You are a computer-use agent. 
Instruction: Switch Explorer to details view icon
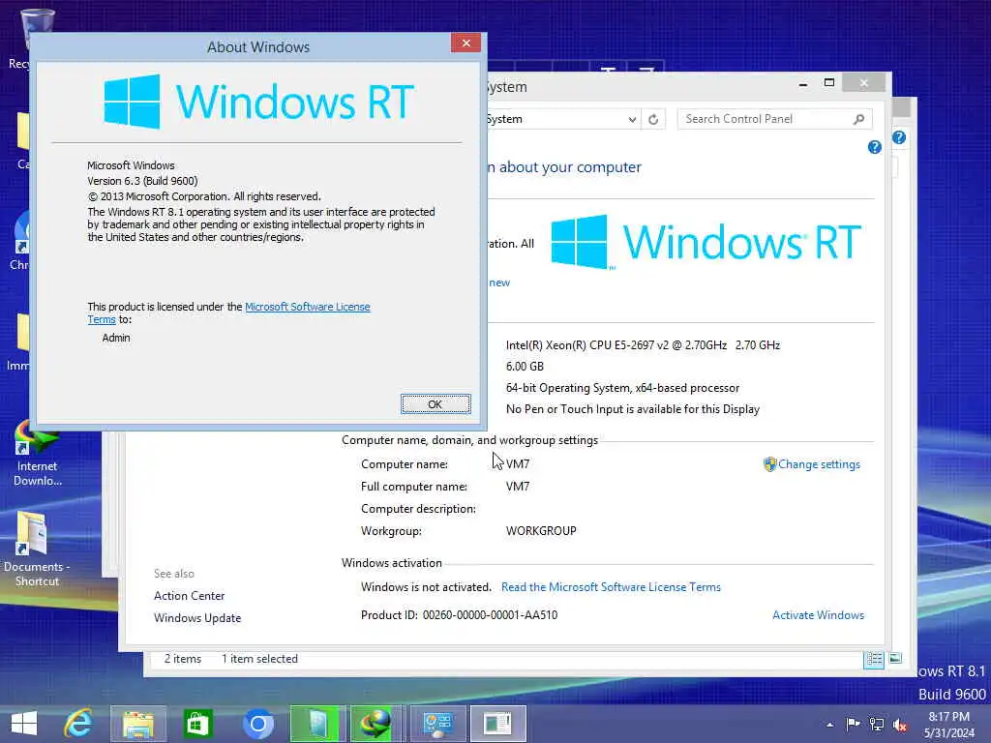click(x=874, y=660)
